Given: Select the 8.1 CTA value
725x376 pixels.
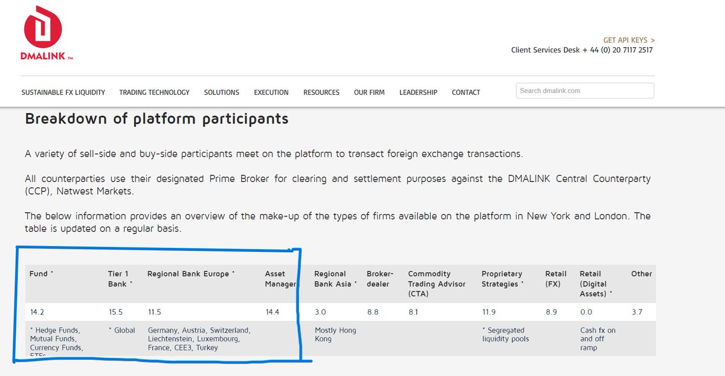Looking at the screenshot, I should click(413, 312).
